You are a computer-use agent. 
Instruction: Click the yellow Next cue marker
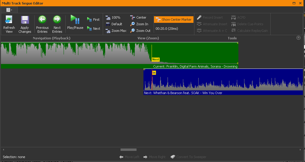point(156,60)
